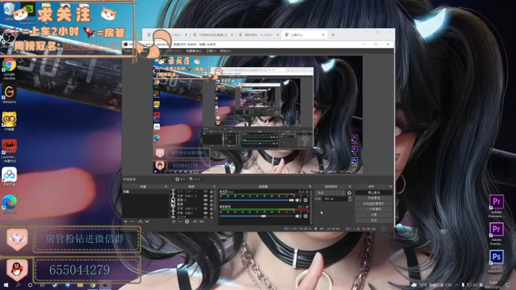Click the add scene plus icon
The height and width of the screenshot is (290, 516).
(x=126, y=222)
